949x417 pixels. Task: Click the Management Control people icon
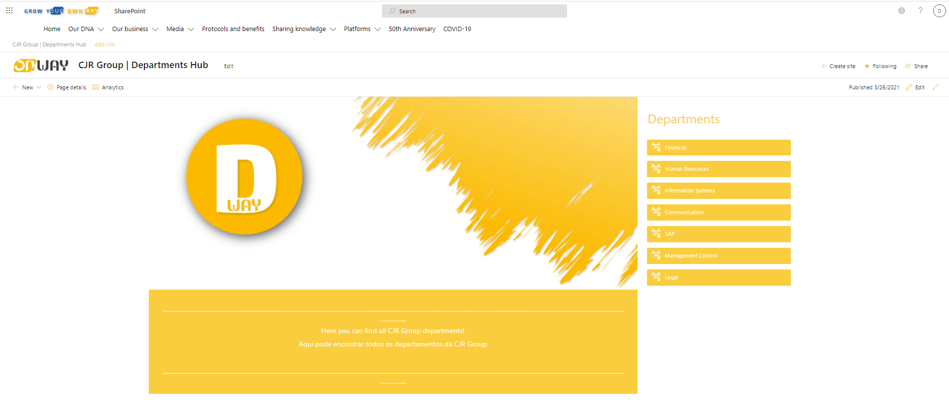click(x=656, y=256)
